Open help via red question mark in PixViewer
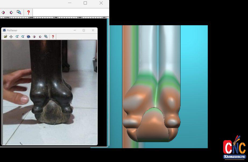 click(x=53, y=37)
